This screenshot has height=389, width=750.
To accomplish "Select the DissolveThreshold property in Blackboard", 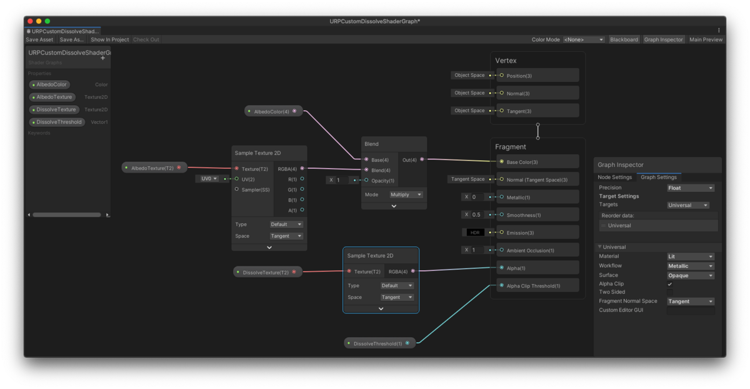I will pyautogui.click(x=56, y=122).
